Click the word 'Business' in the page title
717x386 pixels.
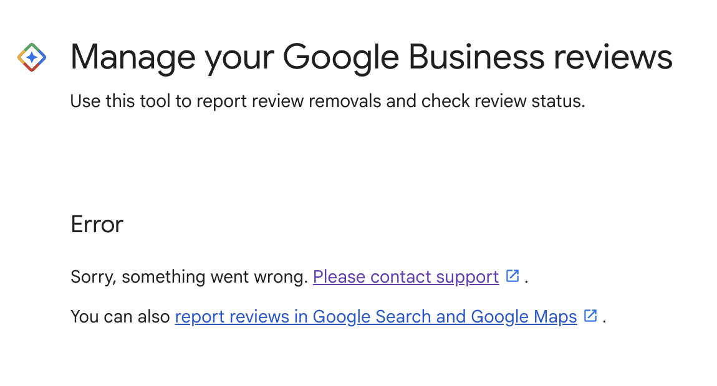tap(476, 57)
